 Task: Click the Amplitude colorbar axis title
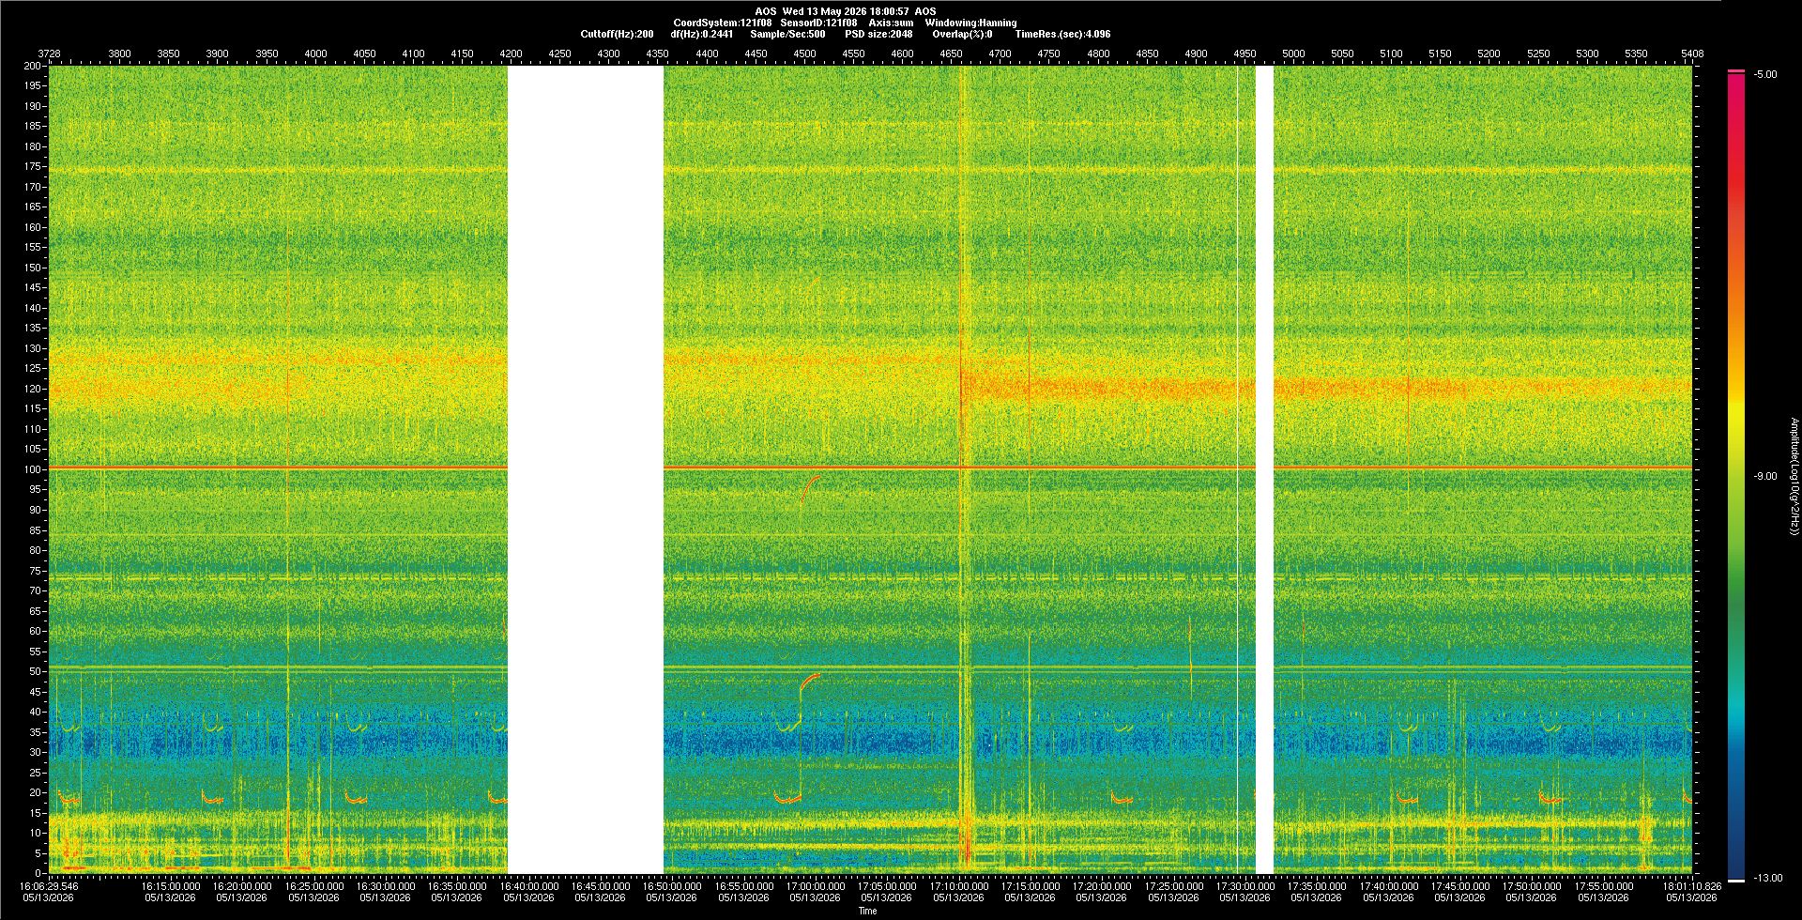(x=1793, y=476)
